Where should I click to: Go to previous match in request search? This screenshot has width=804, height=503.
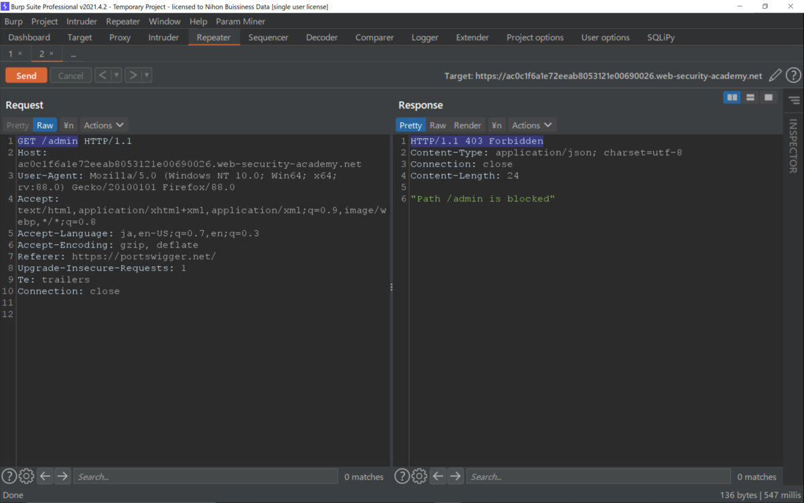point(45,476)
